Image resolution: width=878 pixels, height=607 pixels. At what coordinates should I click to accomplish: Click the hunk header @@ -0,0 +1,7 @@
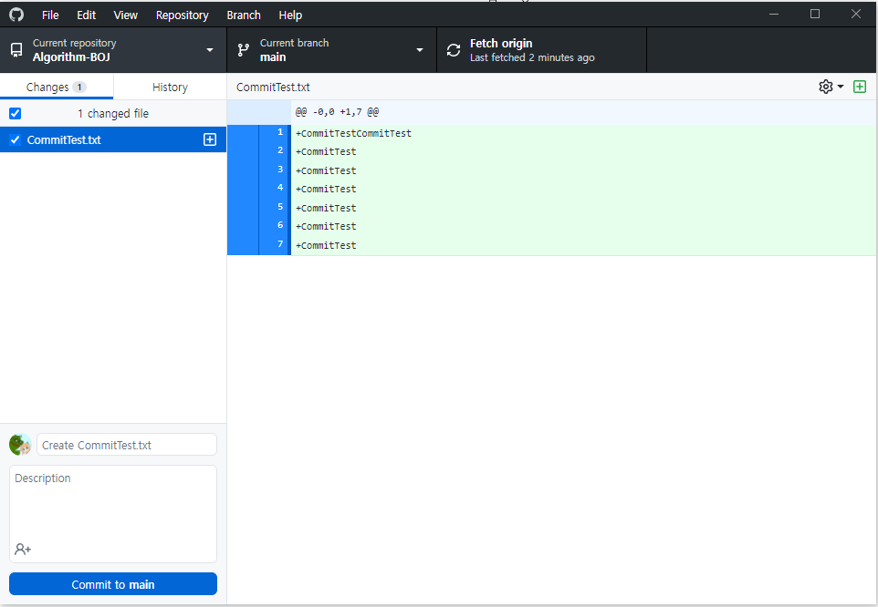click(337, 112)
